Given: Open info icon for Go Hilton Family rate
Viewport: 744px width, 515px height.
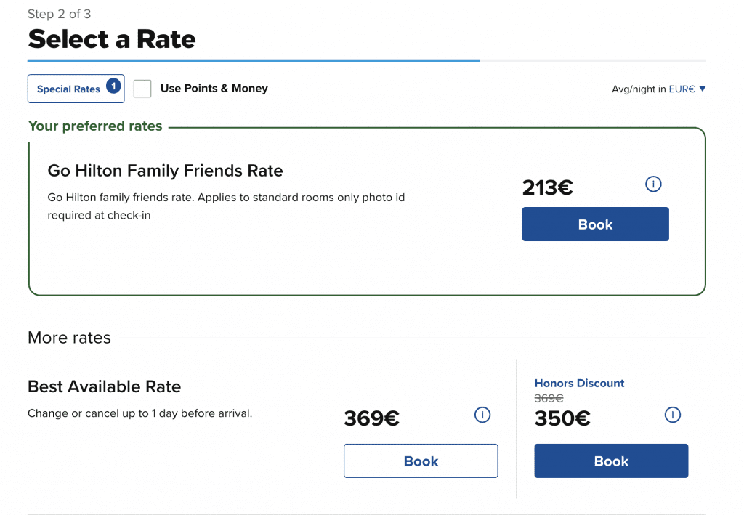Looking at the screenshot, I should point(653,184).
